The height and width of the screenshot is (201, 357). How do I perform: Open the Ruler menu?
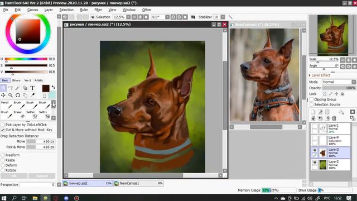(x=84, y=10)
